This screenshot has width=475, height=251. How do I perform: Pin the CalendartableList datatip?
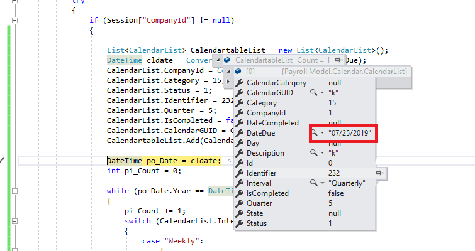(340, 60)
